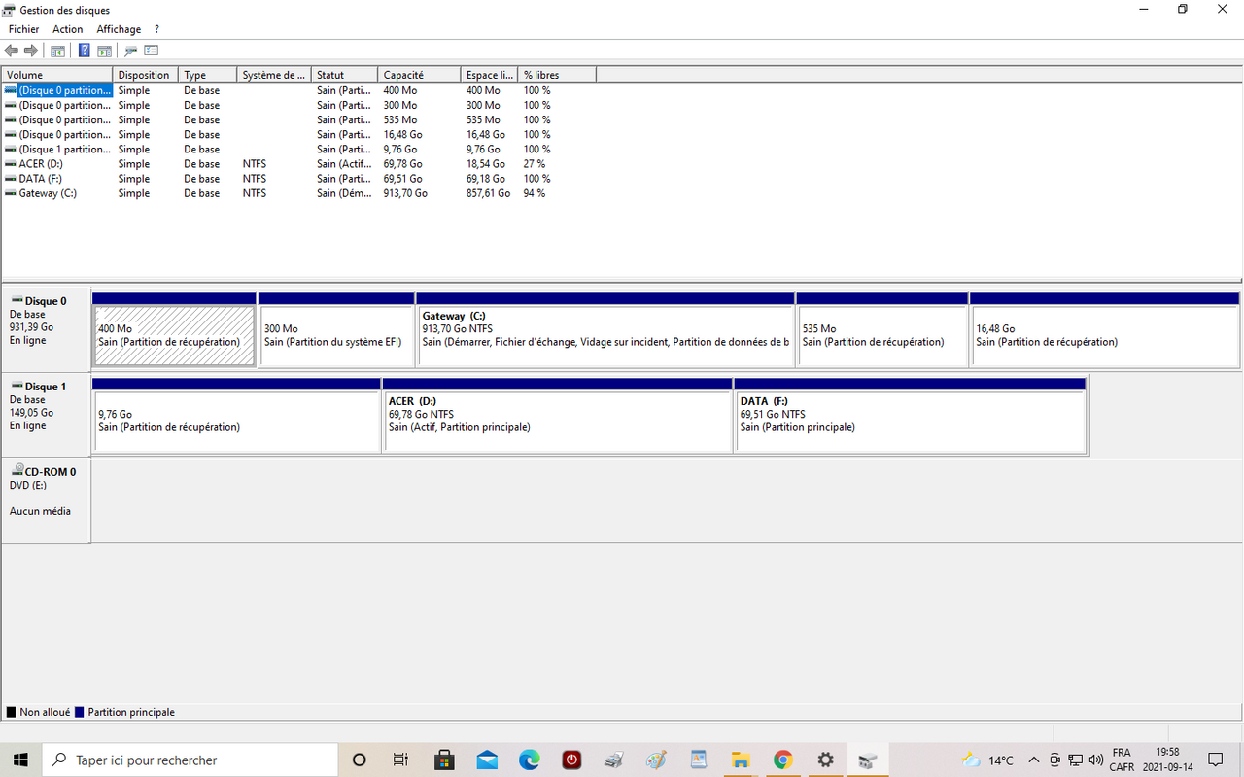Open the notification center icon
The image size is (1244, 777).
[x=1215, y=760]
